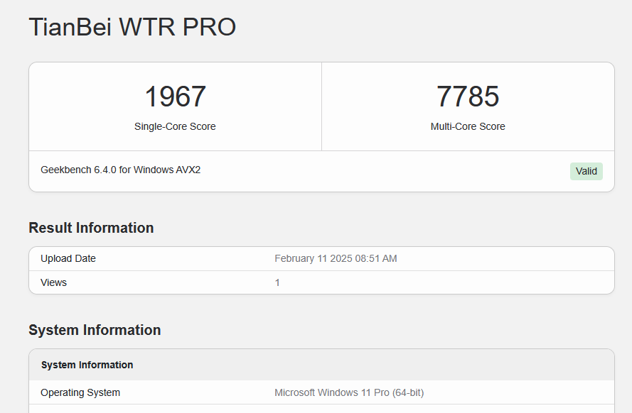
Task: Click the large System Information section heading
Action: (95, 330)
